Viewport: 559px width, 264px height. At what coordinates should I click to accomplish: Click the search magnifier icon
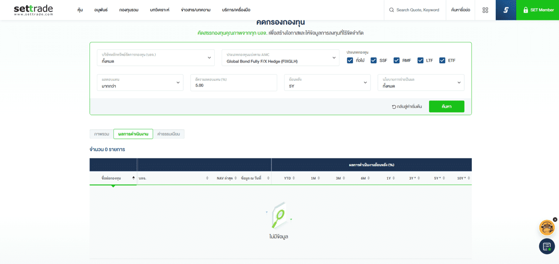[391, 10]
